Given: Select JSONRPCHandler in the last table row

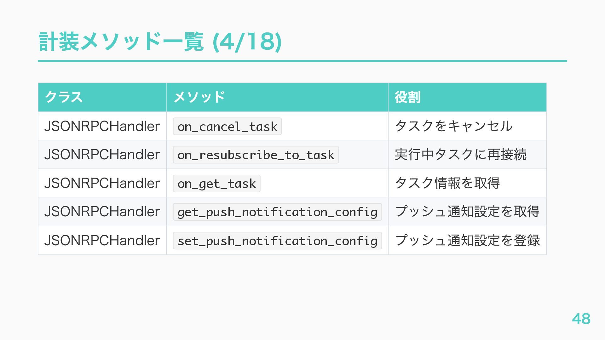Looking at the screenshot, I should (x=102, y=240).
